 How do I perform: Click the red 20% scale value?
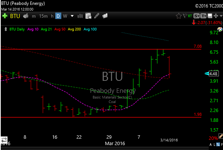(213, 138)
